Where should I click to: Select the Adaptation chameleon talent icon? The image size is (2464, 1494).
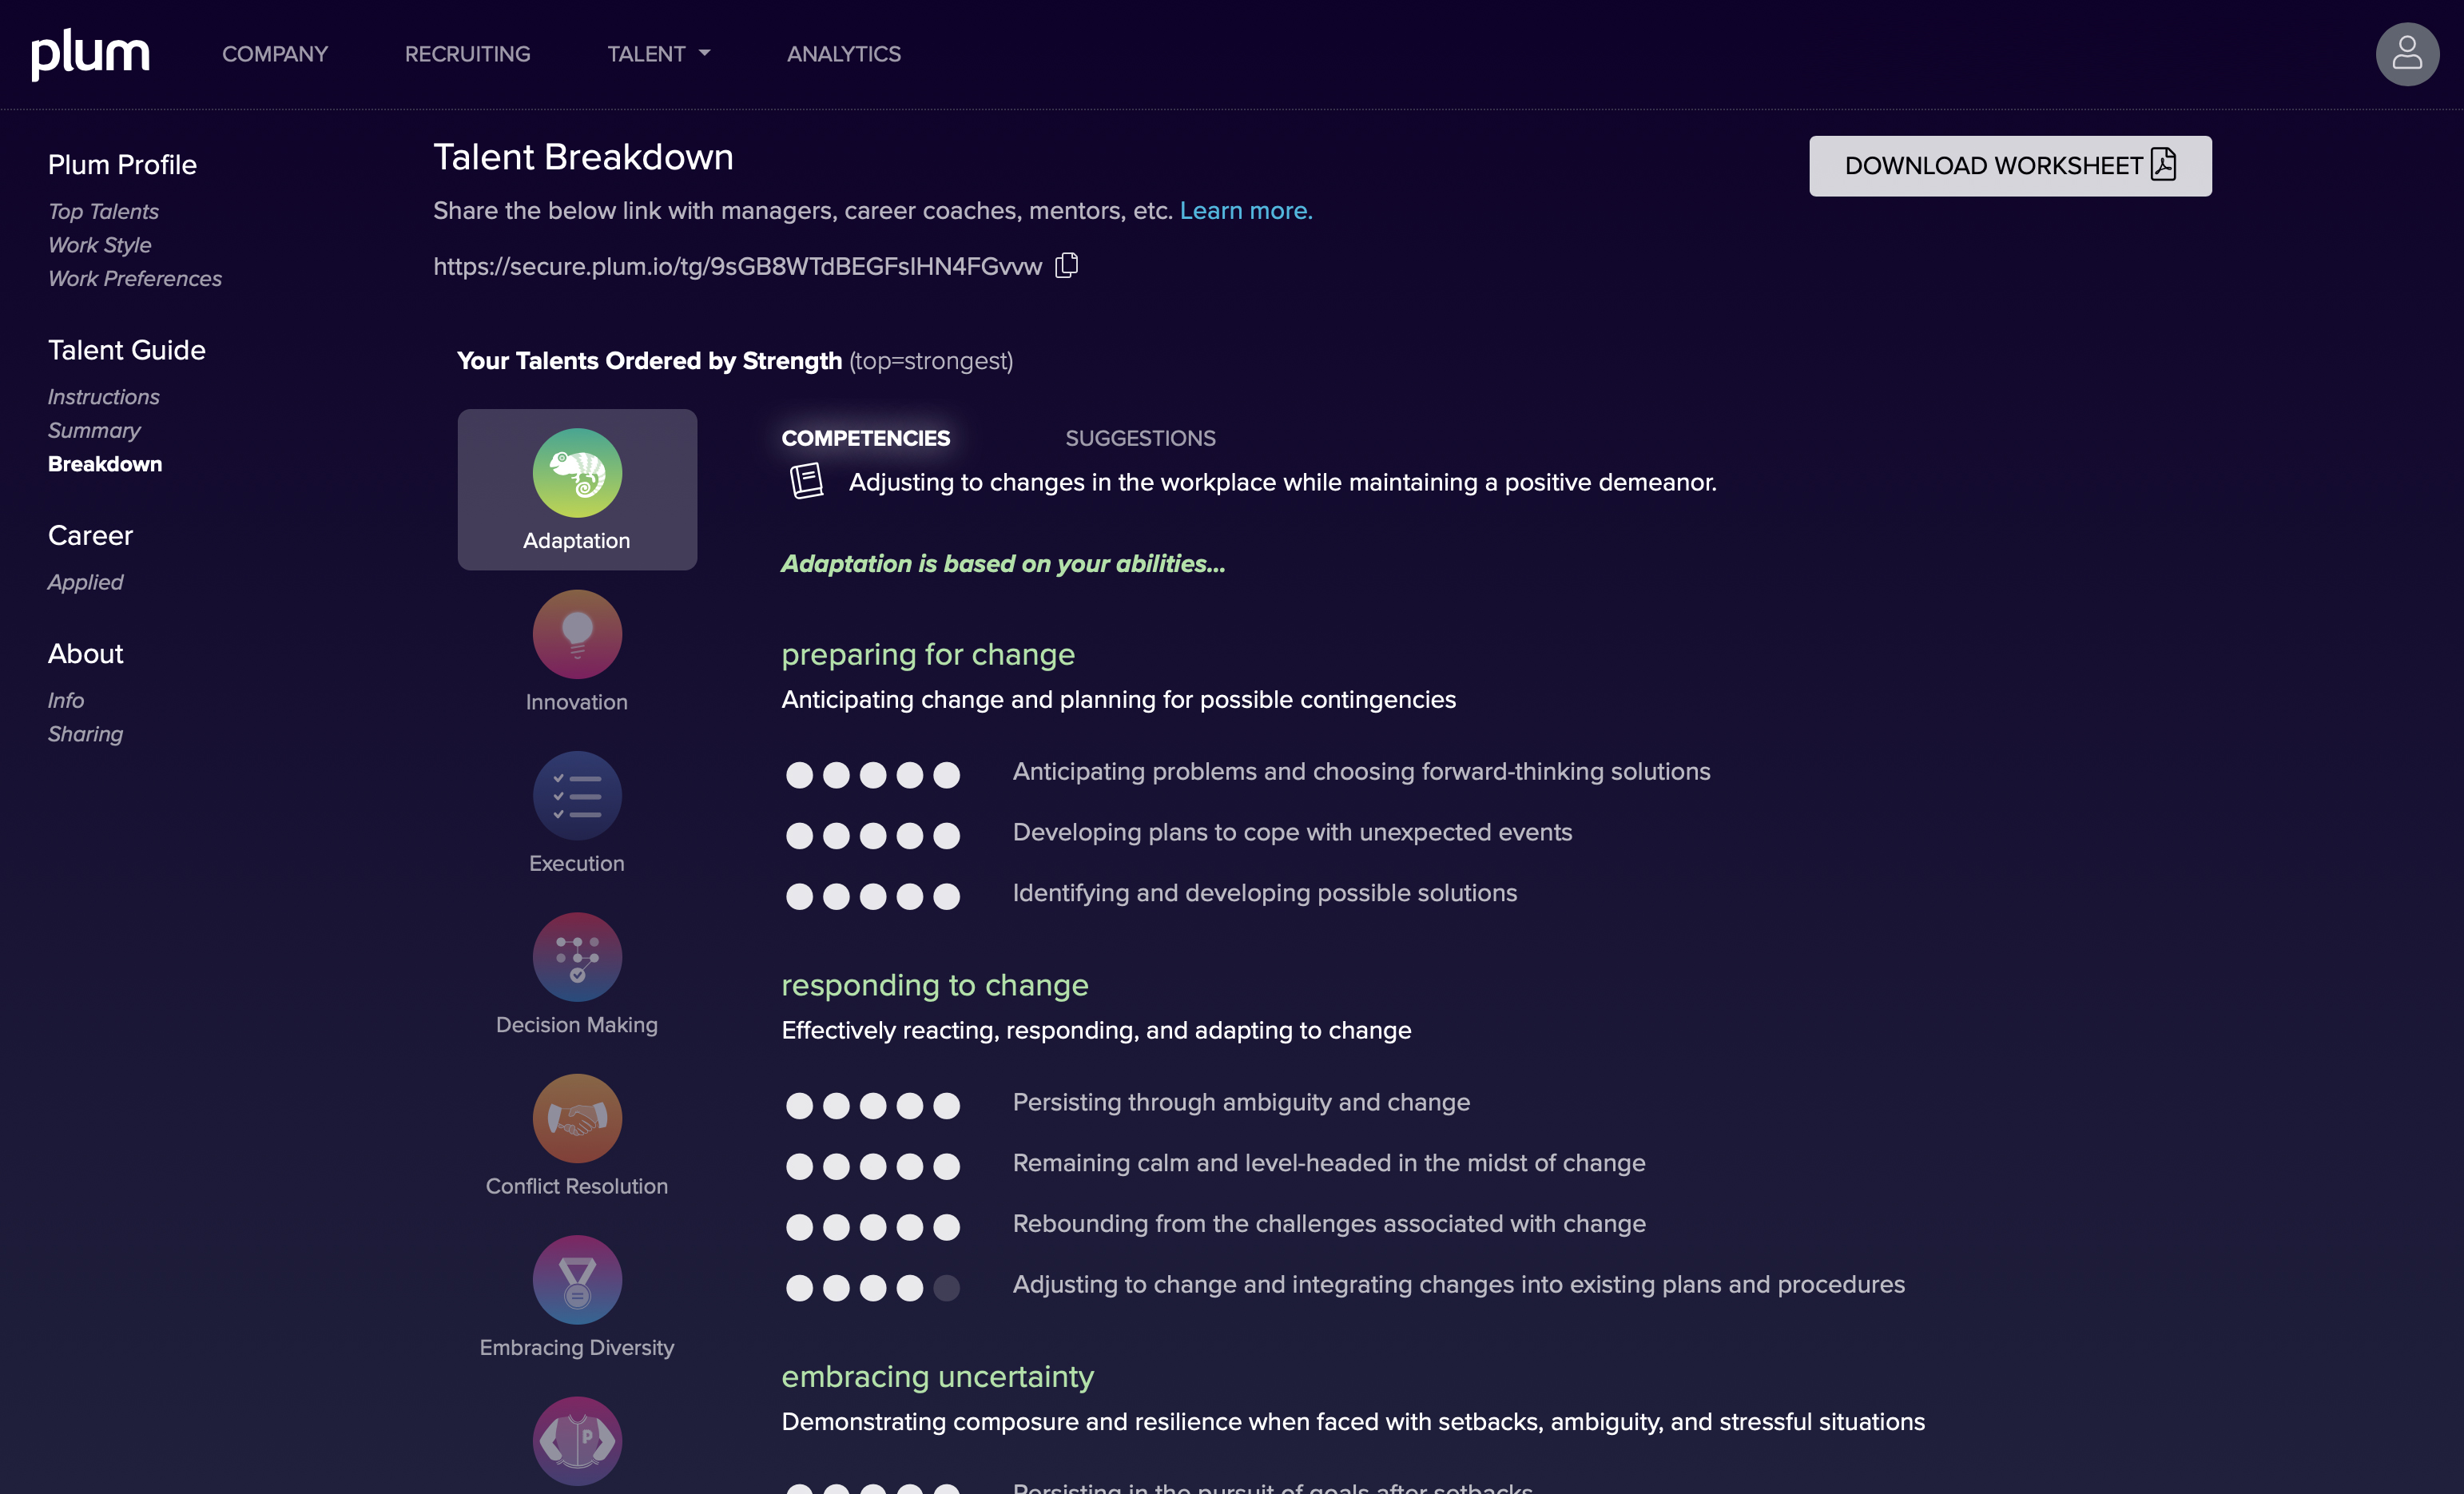(x=577, y=473)
